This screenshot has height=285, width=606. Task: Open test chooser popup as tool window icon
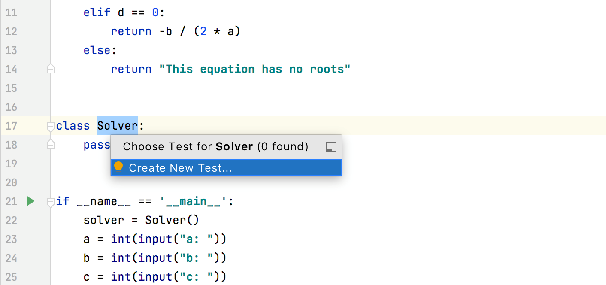click(x=330, y=146)
